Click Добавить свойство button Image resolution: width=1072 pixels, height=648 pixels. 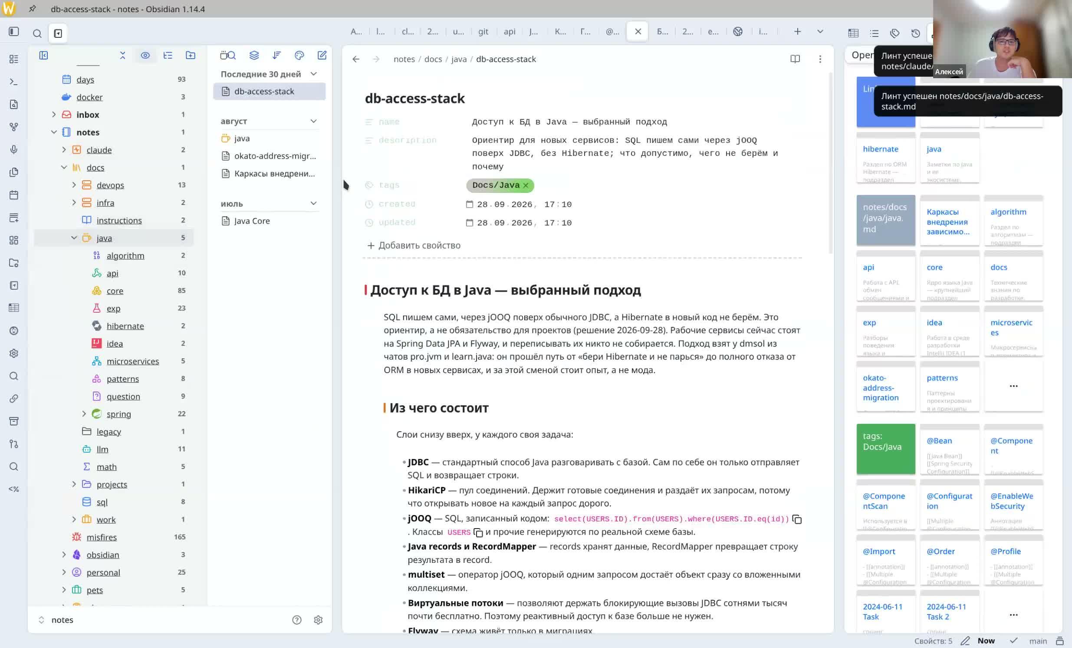(x=414, y=246)
